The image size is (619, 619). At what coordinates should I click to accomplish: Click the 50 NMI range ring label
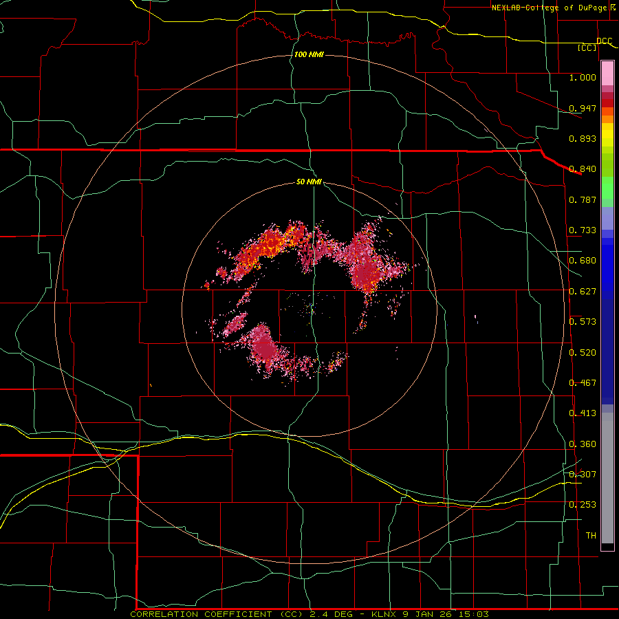click(309, 182)
